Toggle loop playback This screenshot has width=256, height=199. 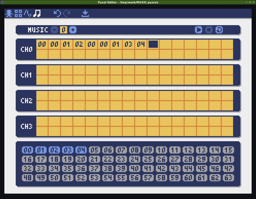pos(219,30)
